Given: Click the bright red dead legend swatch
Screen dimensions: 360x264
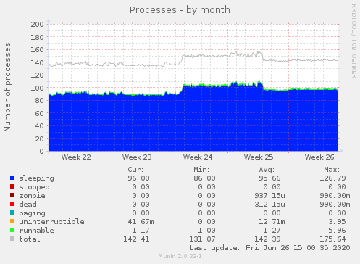Looking at the screenshot, I should coord(12,204).
